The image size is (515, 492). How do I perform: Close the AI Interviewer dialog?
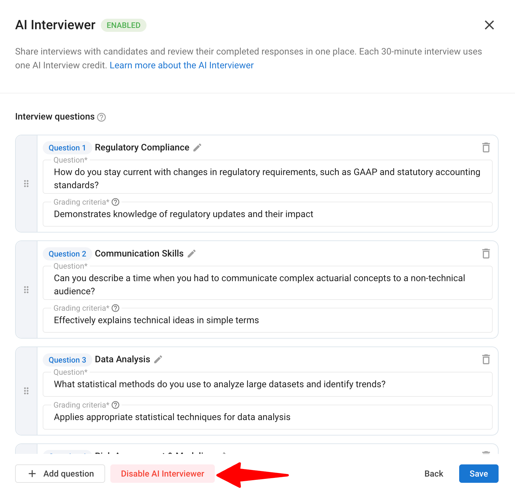[489, 25]
